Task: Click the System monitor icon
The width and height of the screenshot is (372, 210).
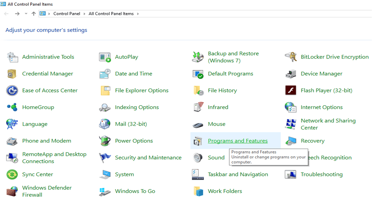Action: 105,175
